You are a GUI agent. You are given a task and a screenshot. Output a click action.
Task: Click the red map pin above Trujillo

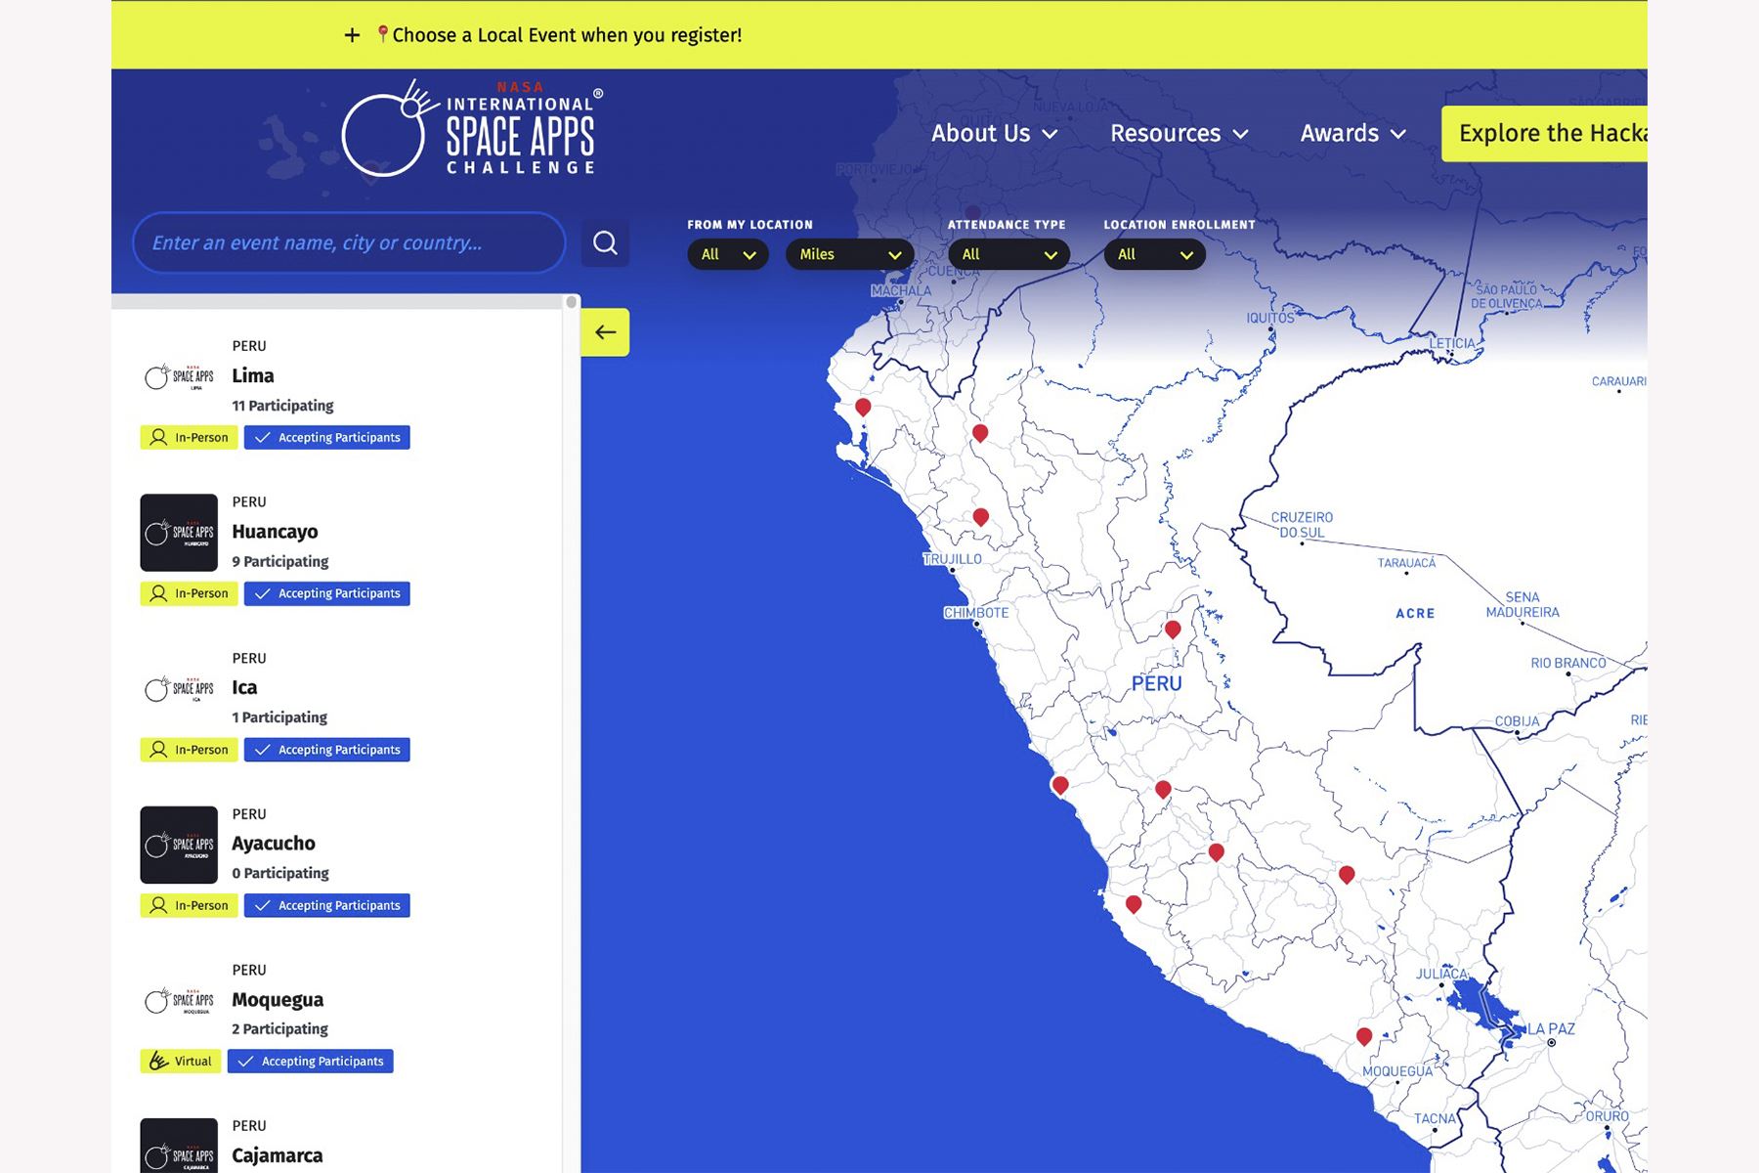pyautogui.click(x=980, y=516)
